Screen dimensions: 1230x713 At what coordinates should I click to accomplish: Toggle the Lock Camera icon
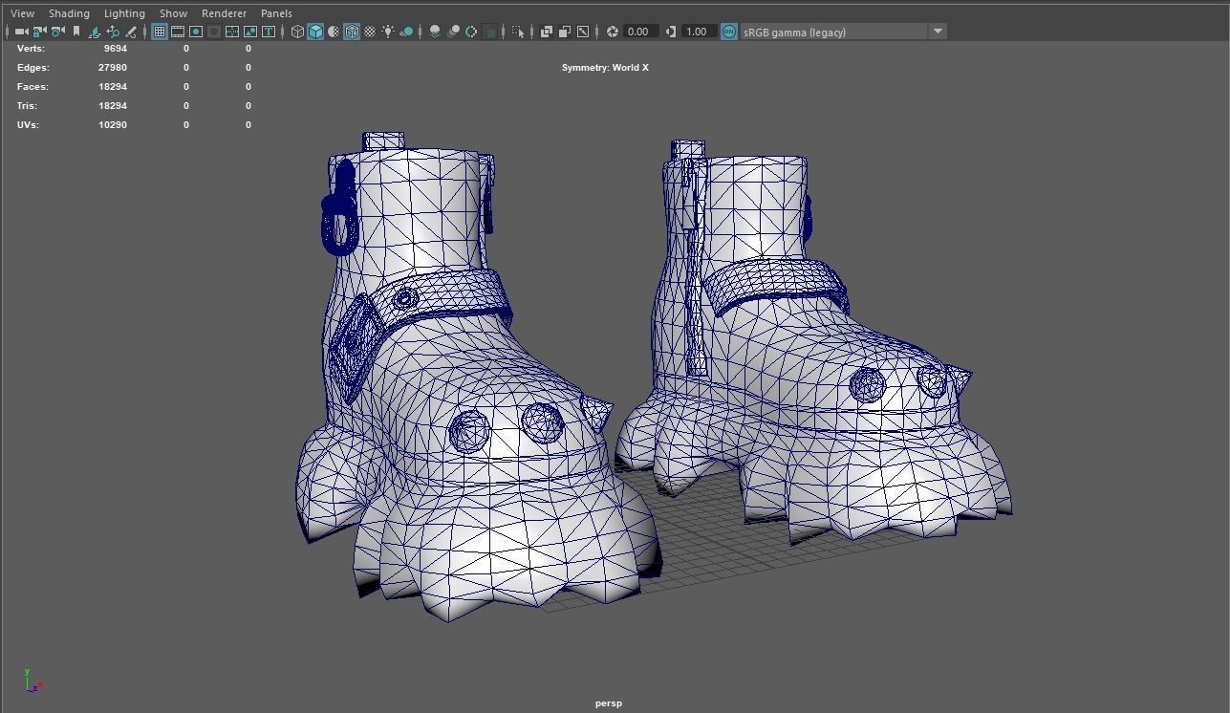39,32
